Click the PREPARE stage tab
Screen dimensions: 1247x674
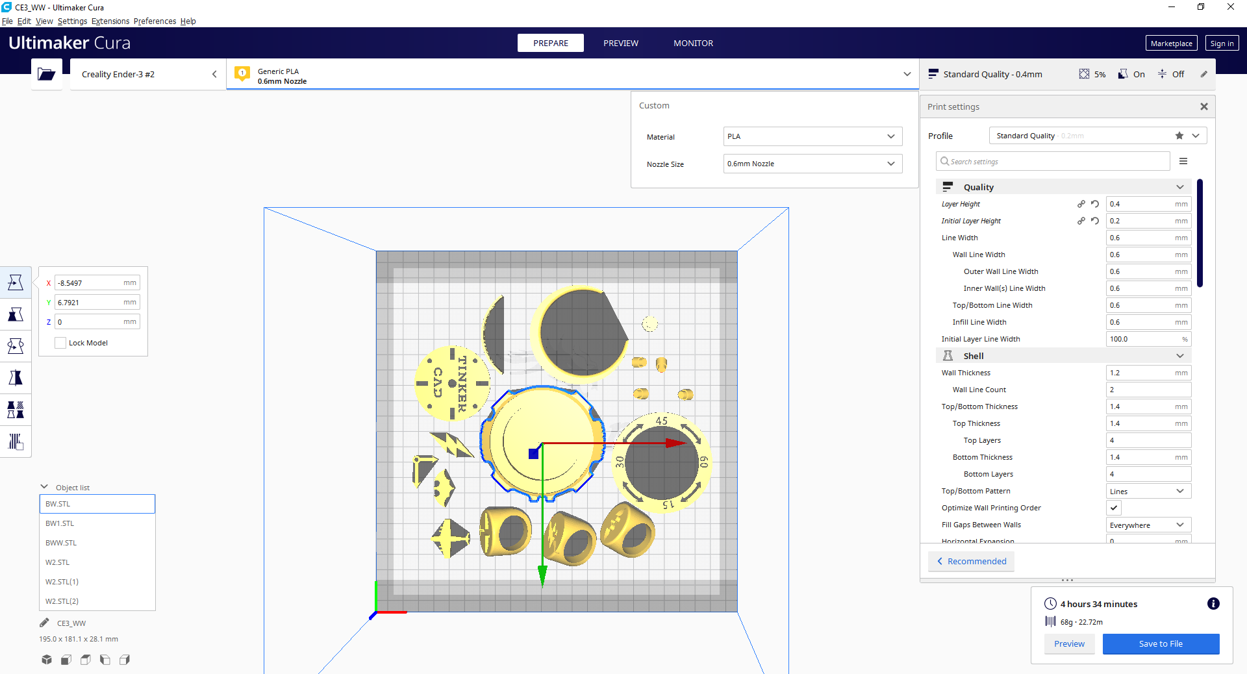tap(551, 43)
